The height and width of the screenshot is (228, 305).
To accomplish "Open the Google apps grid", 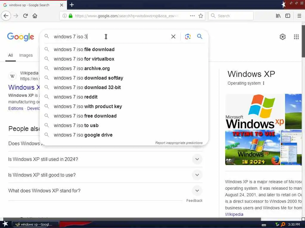I will [296, 37].
